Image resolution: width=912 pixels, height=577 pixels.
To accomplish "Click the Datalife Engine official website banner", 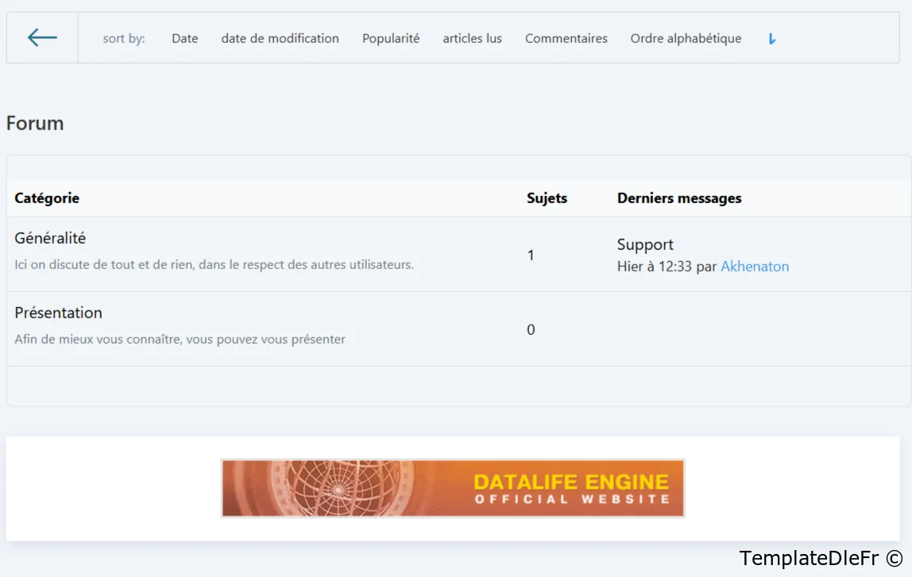I will 453,488.
